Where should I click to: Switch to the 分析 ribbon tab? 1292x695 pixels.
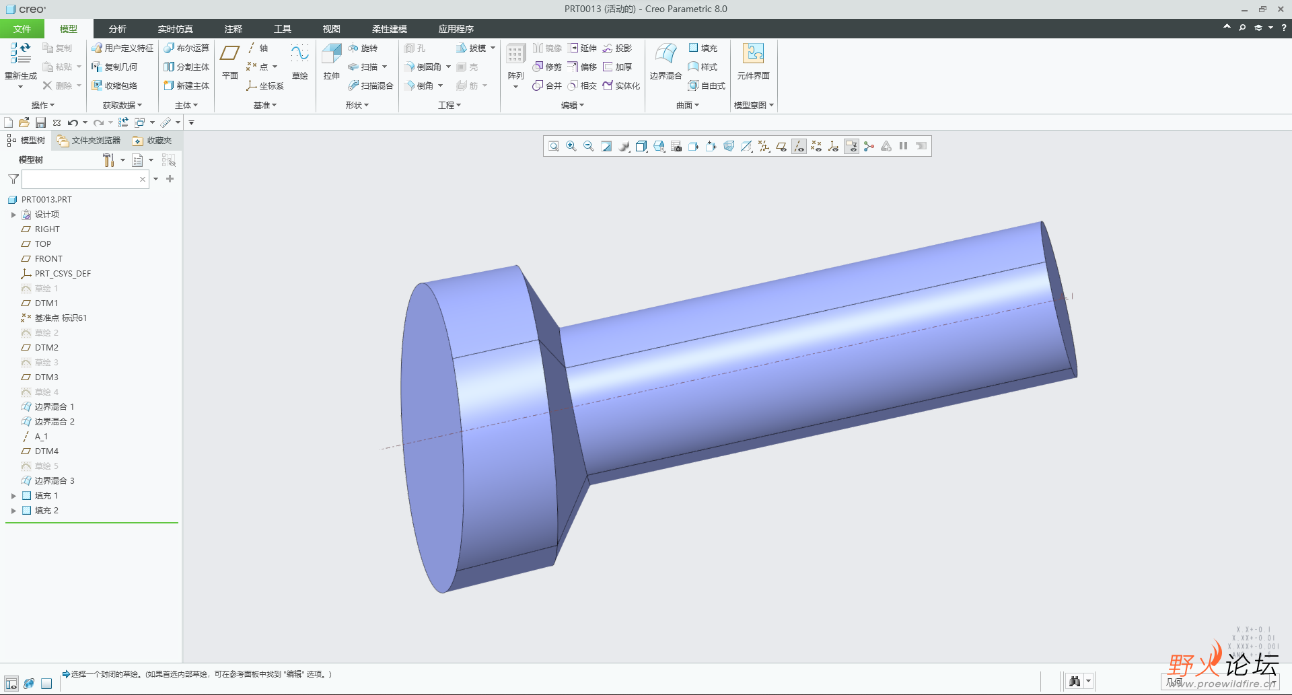click(x=117, y=29)
